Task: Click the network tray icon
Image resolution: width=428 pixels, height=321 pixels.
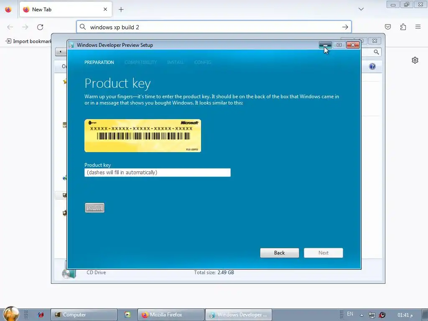Action: 372,315
